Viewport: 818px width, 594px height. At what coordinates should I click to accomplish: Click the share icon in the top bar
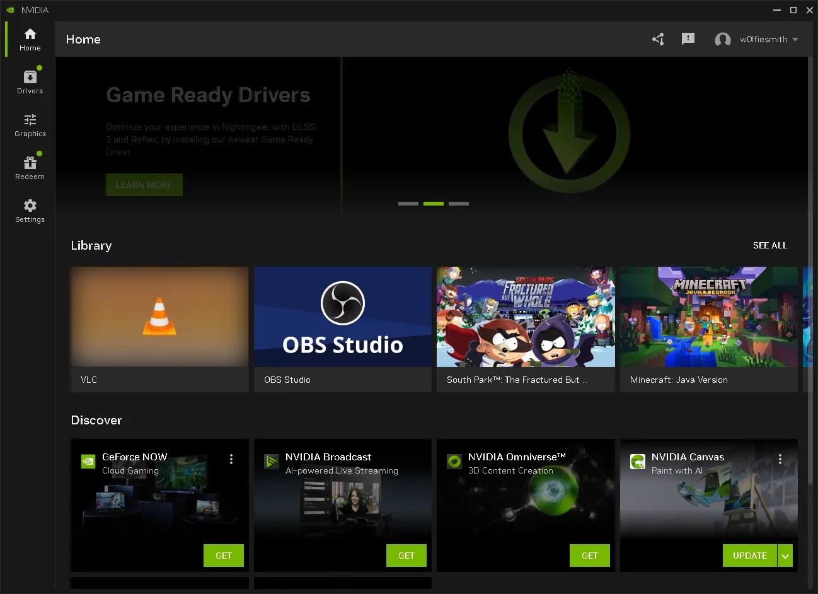[x=658, y=39]
